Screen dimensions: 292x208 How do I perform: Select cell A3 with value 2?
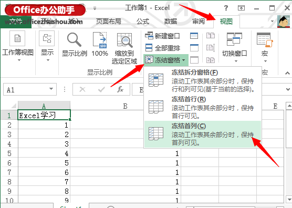point(44,134)
